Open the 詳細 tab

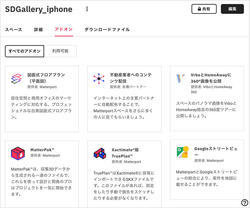point(38,29)
